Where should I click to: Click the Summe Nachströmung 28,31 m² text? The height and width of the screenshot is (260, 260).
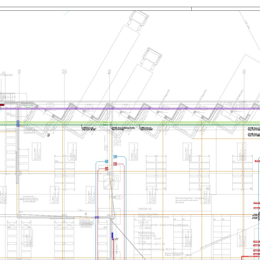[x=157, y=249]
